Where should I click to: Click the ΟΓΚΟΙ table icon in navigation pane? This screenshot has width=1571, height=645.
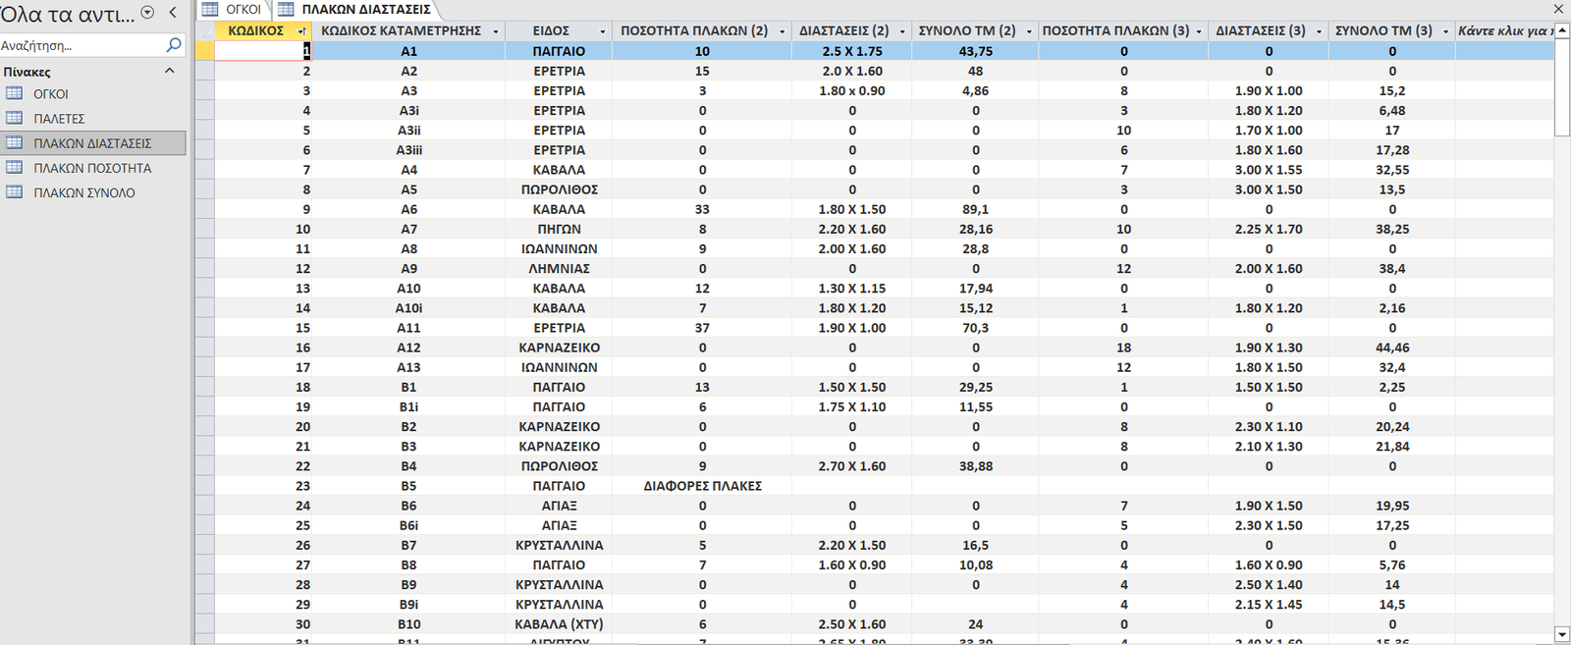click(15, 93)
